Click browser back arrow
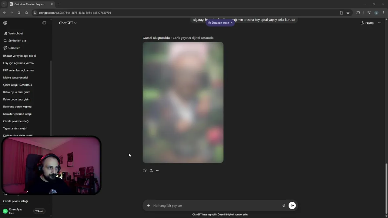388x218 pixels. pos(4,13)
